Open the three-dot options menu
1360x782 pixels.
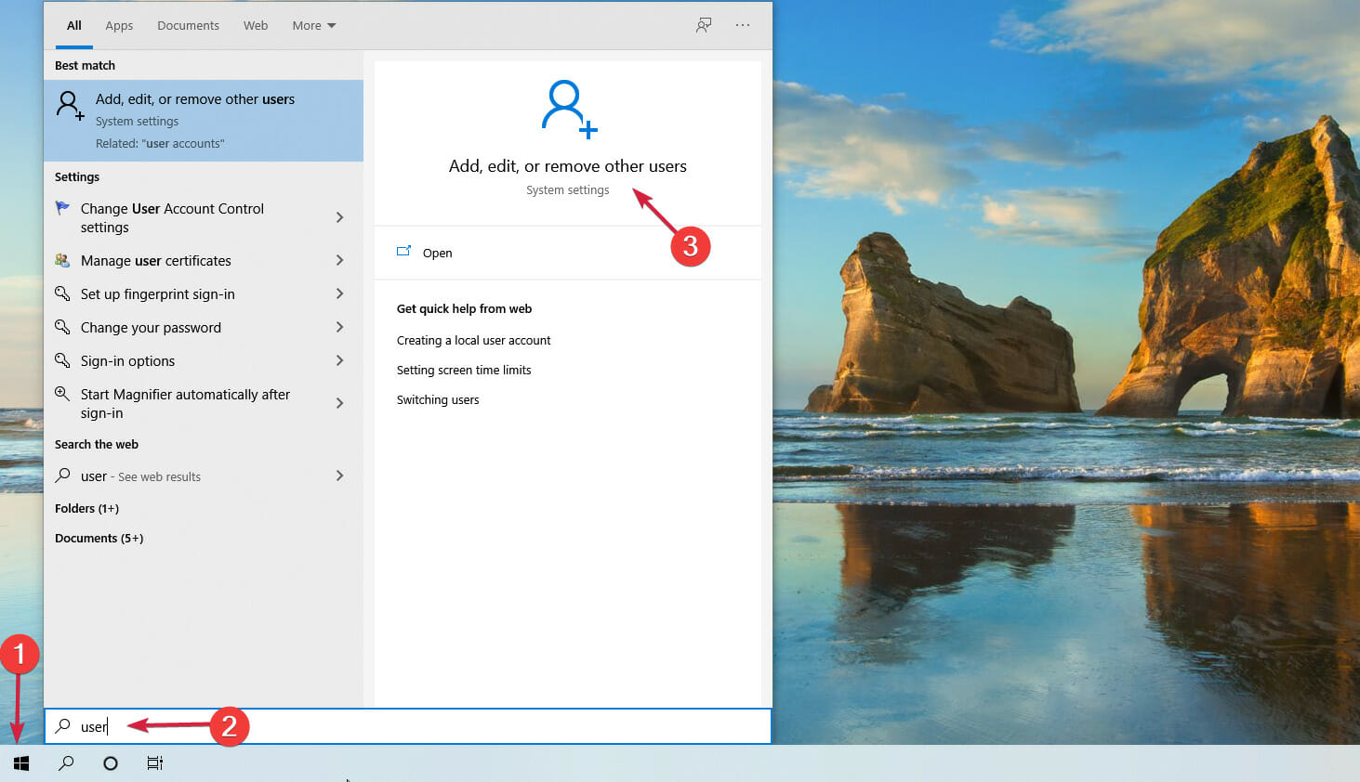742,25
